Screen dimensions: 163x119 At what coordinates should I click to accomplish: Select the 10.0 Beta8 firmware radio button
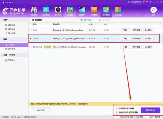(x=31, y=47)
